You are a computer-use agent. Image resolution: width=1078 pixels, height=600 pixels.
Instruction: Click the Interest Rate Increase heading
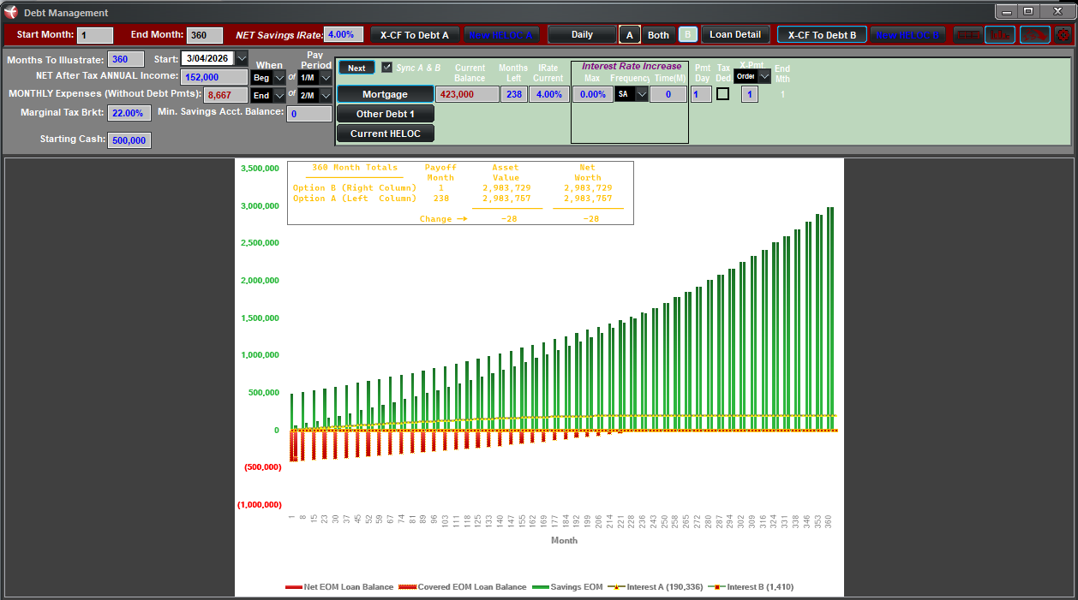[x=632, y=66]
